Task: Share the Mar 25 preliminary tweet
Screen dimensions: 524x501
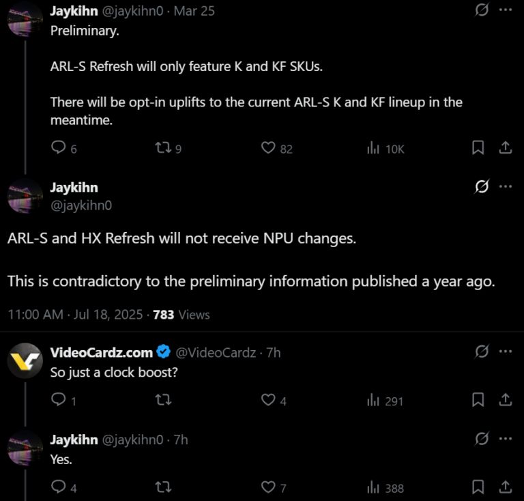Action: (506, 147)
